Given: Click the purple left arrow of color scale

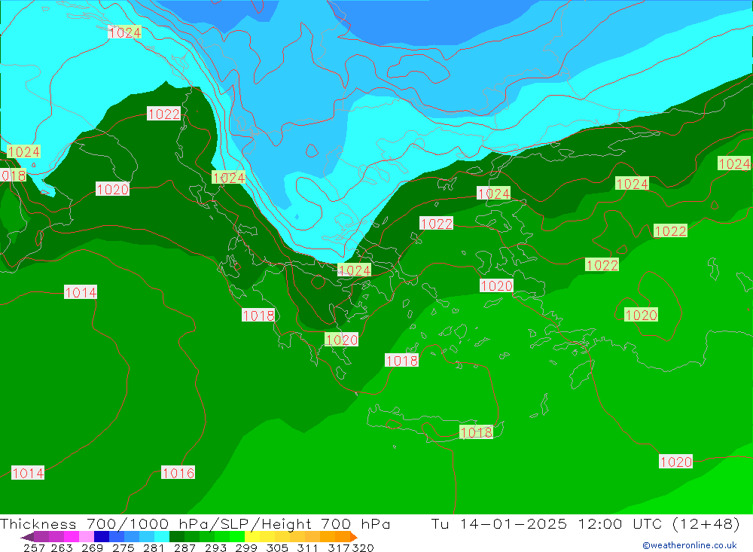Looking at the screenshot, I should click(27, 537).
